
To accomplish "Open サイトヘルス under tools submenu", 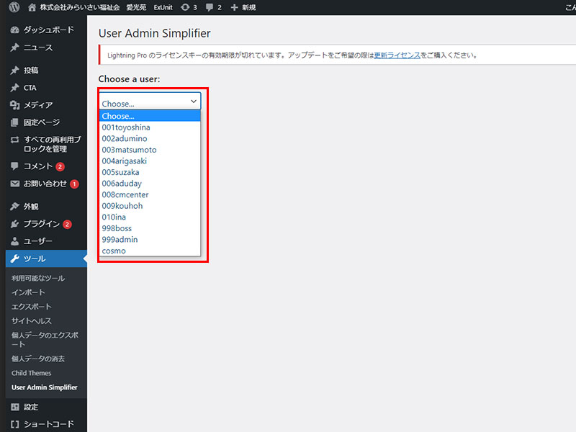I will pyautogui.click(x=32, y=321).
